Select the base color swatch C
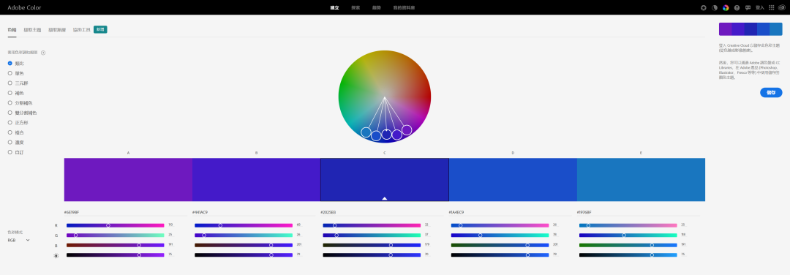This screenshot has height=275, width=790. coord(385,180)
